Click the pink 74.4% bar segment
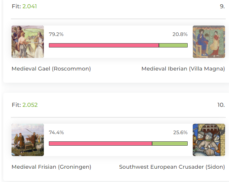Viewport: 229px width, 182px height. pos(101,144)
